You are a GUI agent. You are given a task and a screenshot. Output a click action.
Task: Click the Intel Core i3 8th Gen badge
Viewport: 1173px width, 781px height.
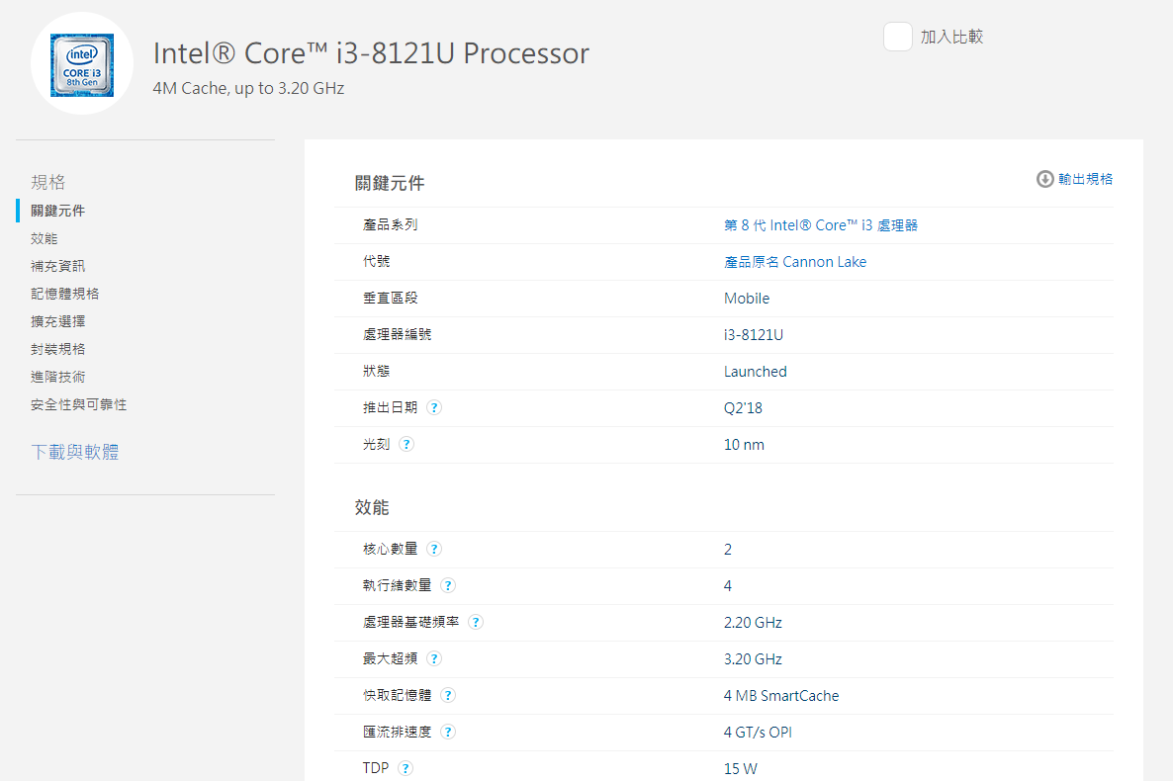pos(82,65)
